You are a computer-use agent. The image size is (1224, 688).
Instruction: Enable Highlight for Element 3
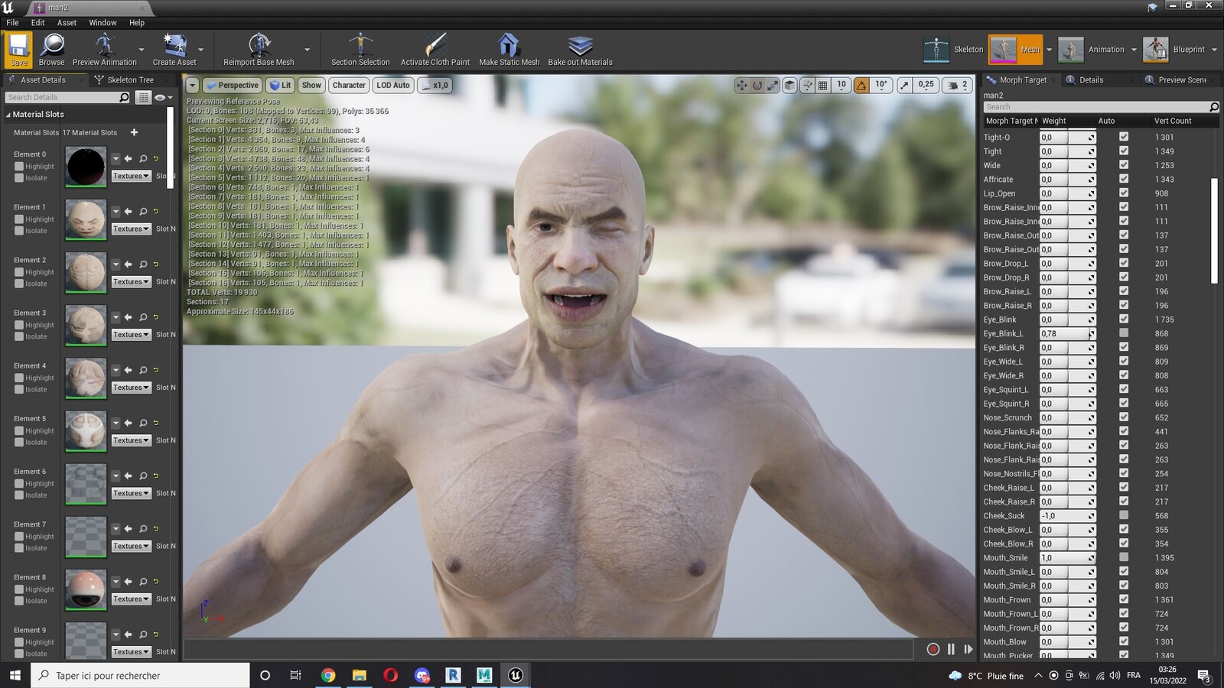coord(19,325)
